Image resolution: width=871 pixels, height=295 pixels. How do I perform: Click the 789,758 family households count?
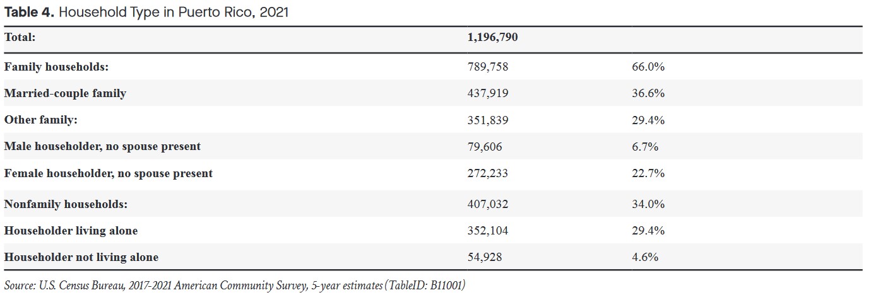tap(487, 67)
